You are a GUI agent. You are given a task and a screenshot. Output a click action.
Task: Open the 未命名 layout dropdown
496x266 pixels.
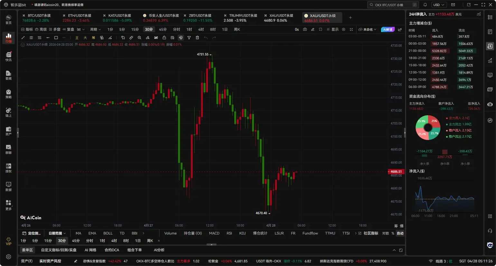tap(368, 29)
